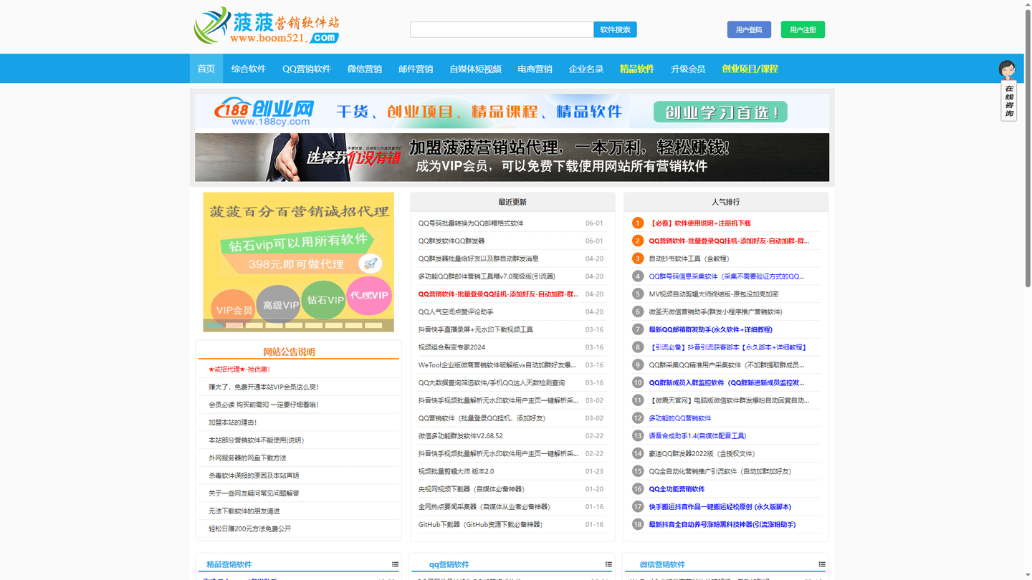1032x580 pixels.
Task: Open 最新QQ邮箱群发助手 ranking link
Action: [x=710, y=329]
